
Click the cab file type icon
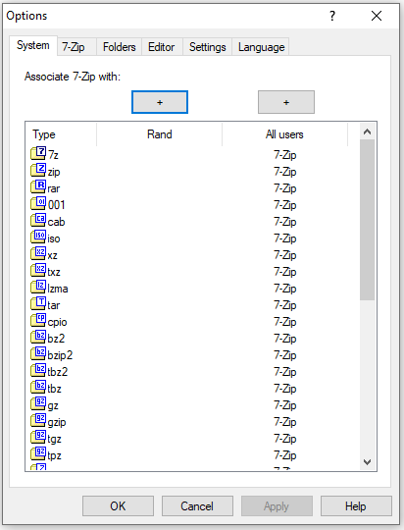(38, 220)
